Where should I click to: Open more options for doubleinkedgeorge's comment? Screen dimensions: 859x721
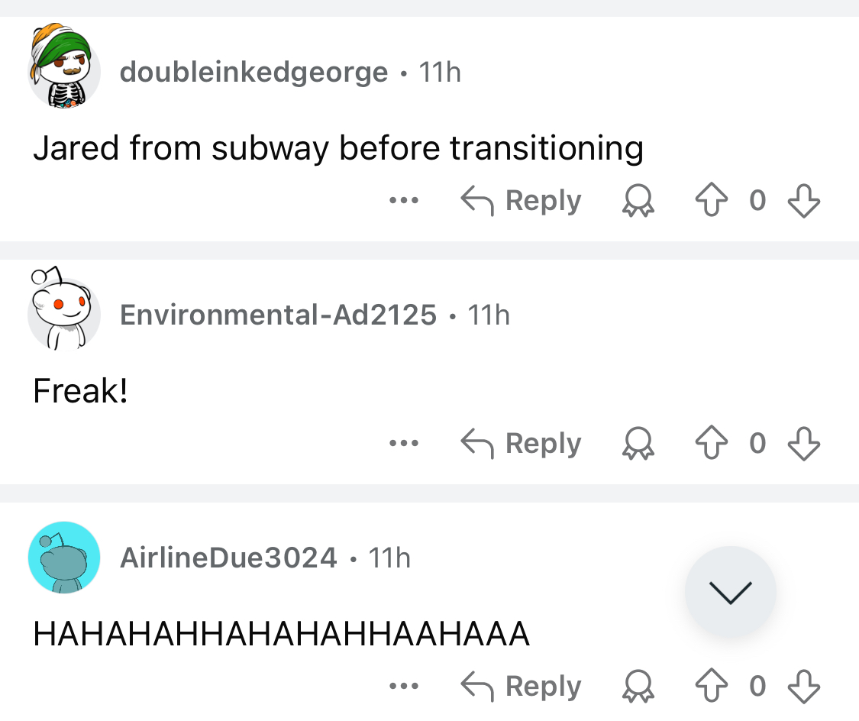(x=403, y=201)
